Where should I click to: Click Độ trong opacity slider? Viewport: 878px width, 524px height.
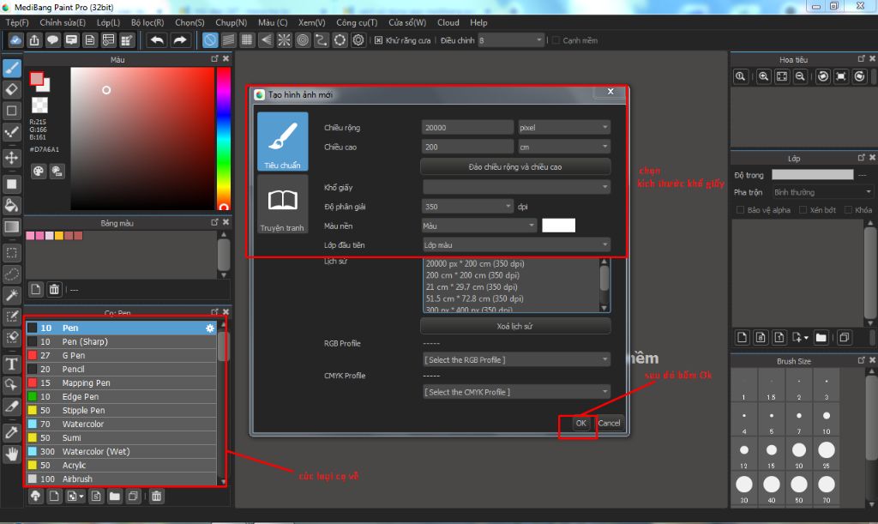813,175
